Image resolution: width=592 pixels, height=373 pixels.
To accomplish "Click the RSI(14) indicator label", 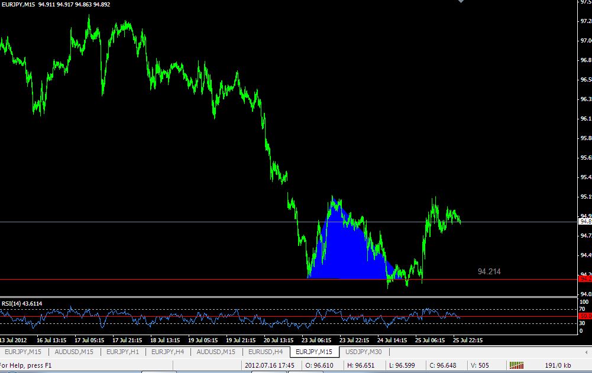I will (22, 303).
